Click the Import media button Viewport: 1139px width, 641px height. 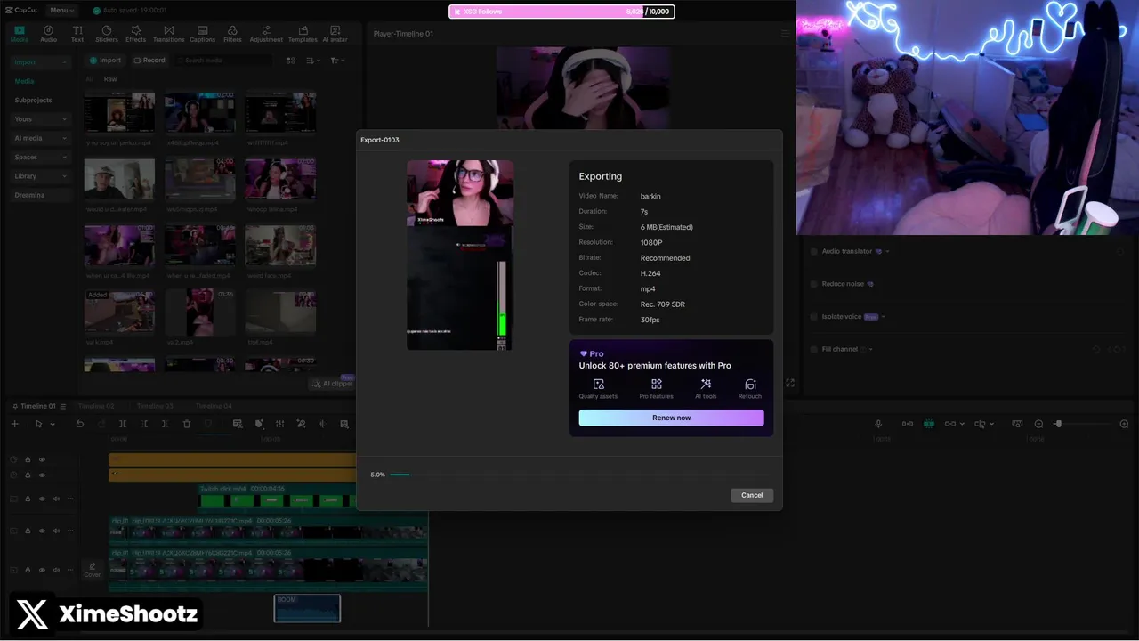(105, 61)
